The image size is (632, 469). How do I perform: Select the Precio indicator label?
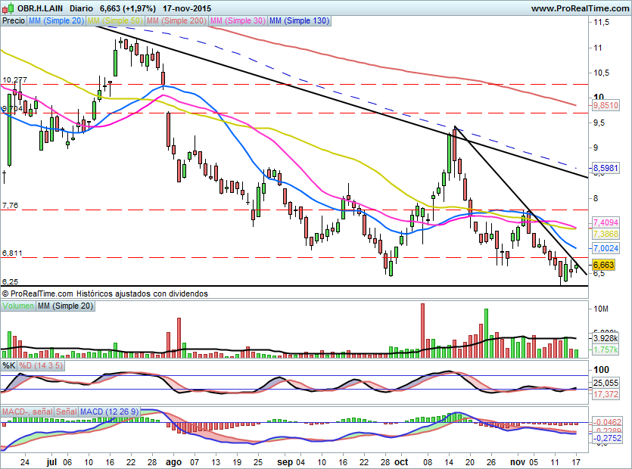[13, 21]
